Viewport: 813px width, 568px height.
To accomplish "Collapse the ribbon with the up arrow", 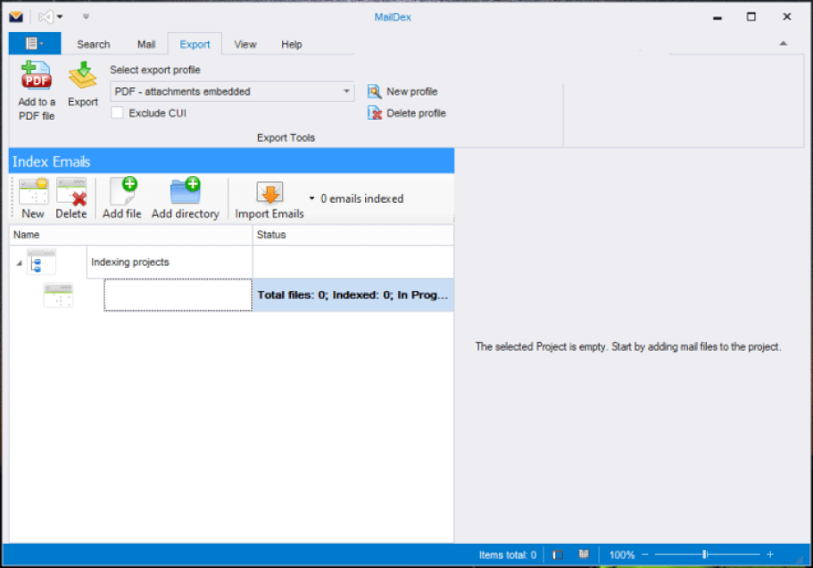I will pos(783,44).
